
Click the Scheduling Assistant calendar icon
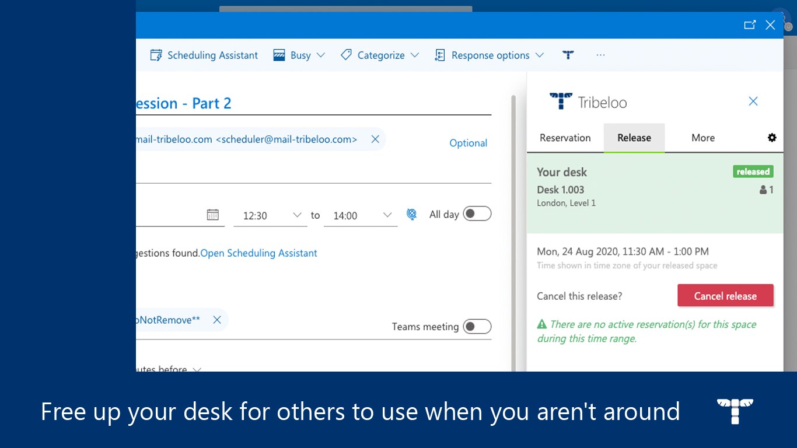[x=156, y=55]
